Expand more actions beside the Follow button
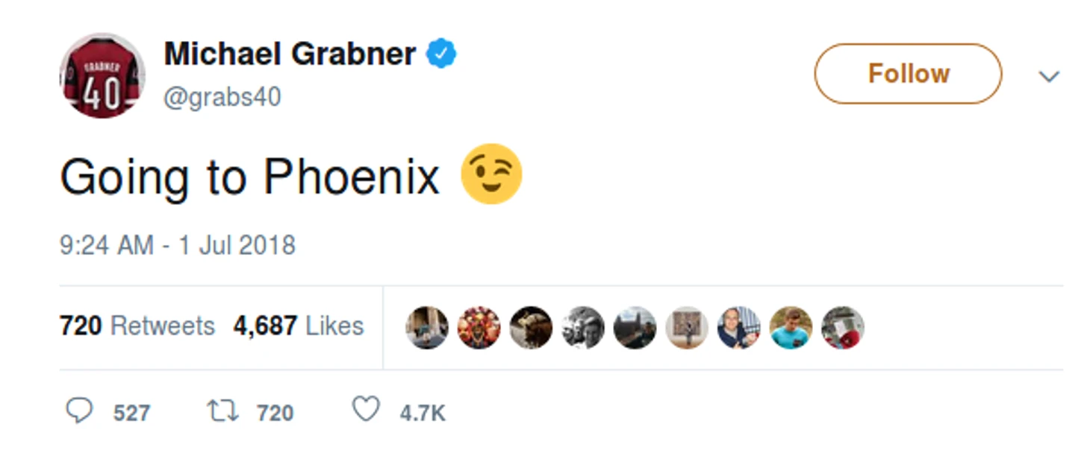This screenshot has width=1090, height=453. click(x=1050, y=76)
